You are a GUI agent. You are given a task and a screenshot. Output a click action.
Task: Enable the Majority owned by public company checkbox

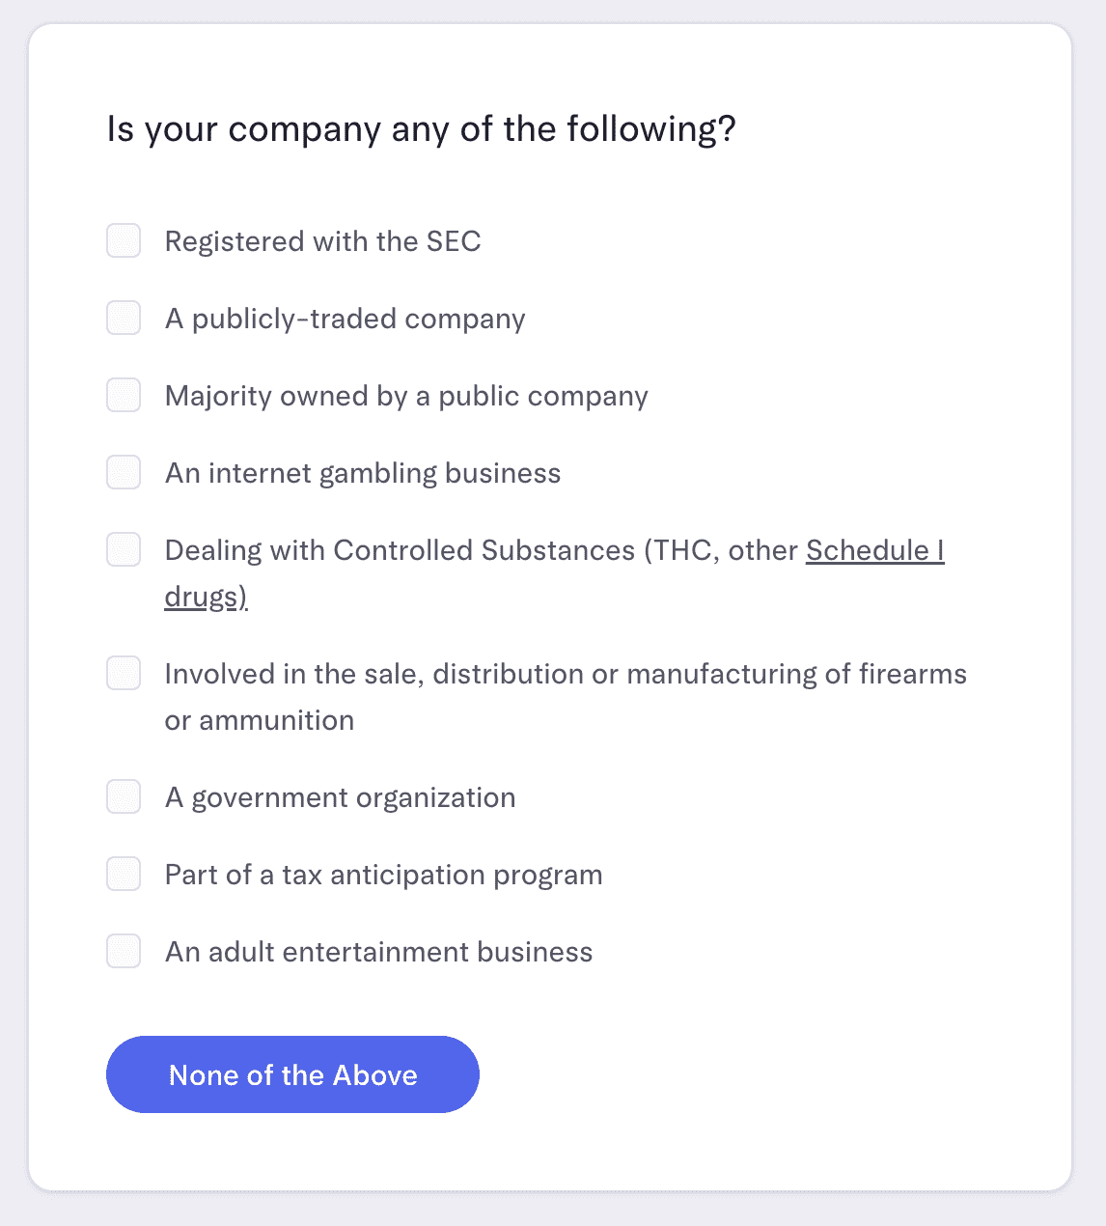(x=124, y=395)
